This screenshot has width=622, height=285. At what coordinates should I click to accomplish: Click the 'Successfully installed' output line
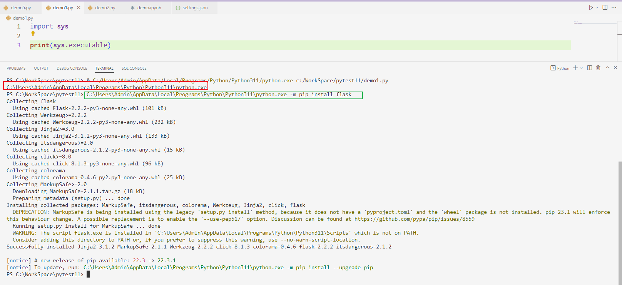[199, 247]
